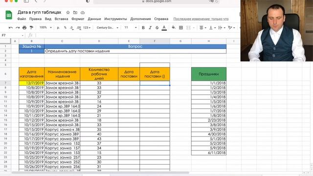Click the horizontal scrollbar at bottom
313x176 pixels.
point(100,173)
